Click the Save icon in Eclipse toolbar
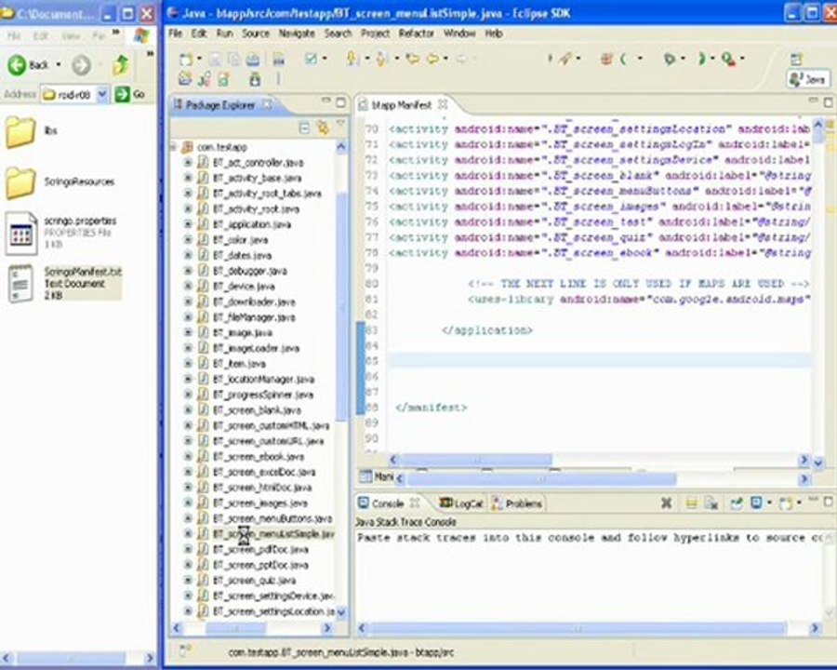Screen dimensions: 837x670 pos(215,60)
